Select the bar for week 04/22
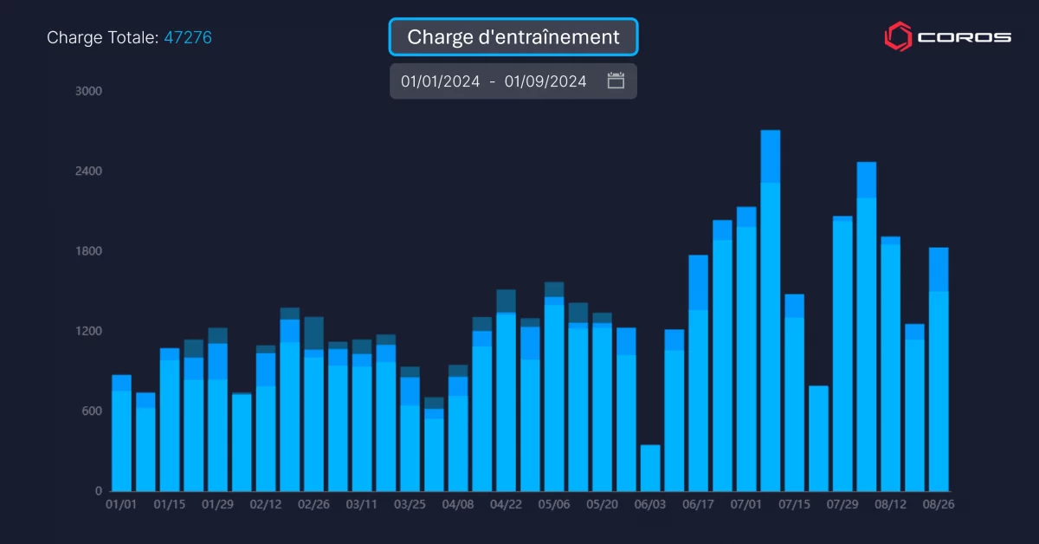Screen dimensions: 1039x544 507,391
